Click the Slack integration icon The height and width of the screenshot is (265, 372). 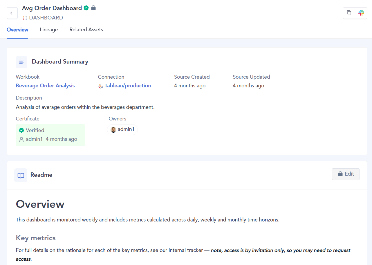(x=361, y=13)
